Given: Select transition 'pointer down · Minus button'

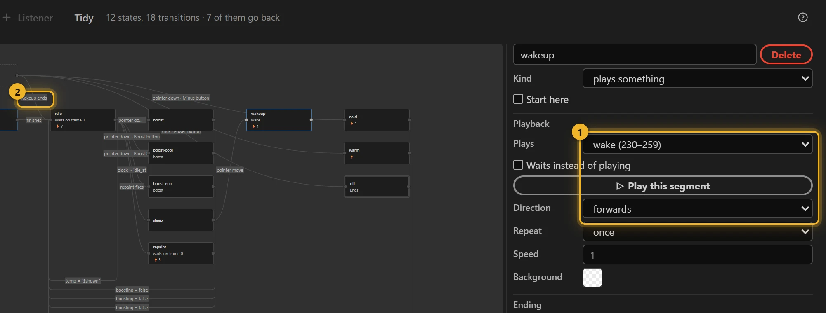Looking at the screenshot, I should 181,98.
